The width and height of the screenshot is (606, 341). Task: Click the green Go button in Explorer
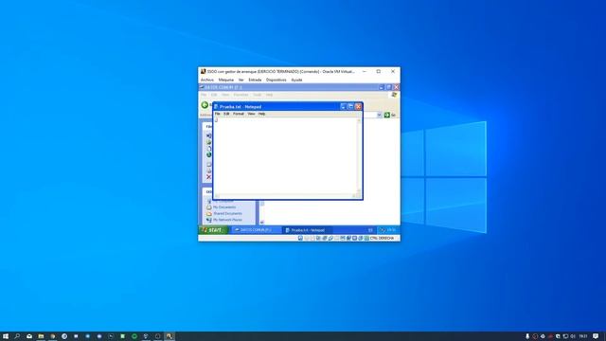(x=389, y=115)
